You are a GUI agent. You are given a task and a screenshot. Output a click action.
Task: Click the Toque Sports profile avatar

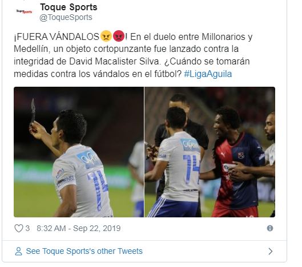tap(24, 12)
